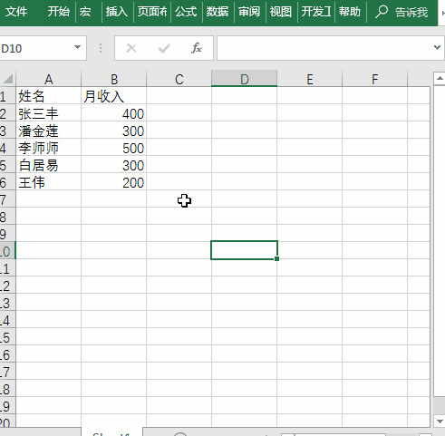
Task: Select the cell 潘金莲
Action: (49, 131)
